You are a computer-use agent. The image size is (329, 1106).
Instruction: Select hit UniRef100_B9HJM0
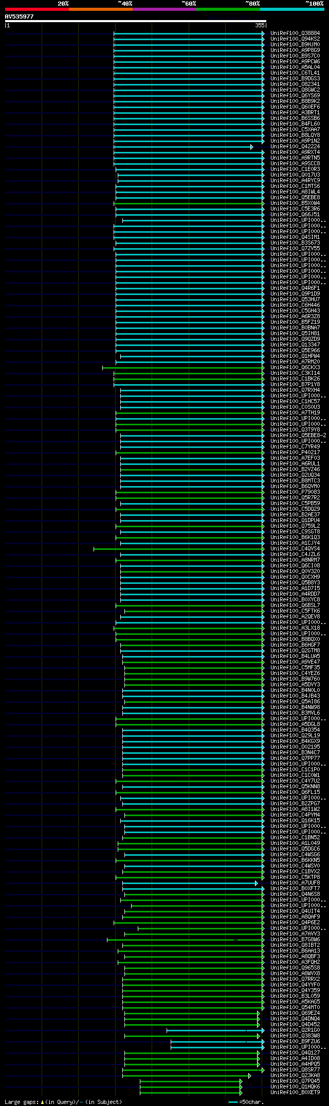pos(295,45)
